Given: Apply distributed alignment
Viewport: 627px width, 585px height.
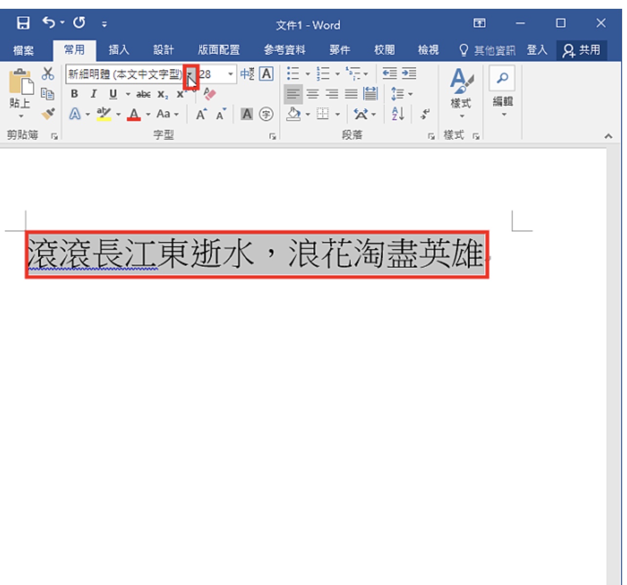Looking at the screenshot, I should (x=371, y=94).
